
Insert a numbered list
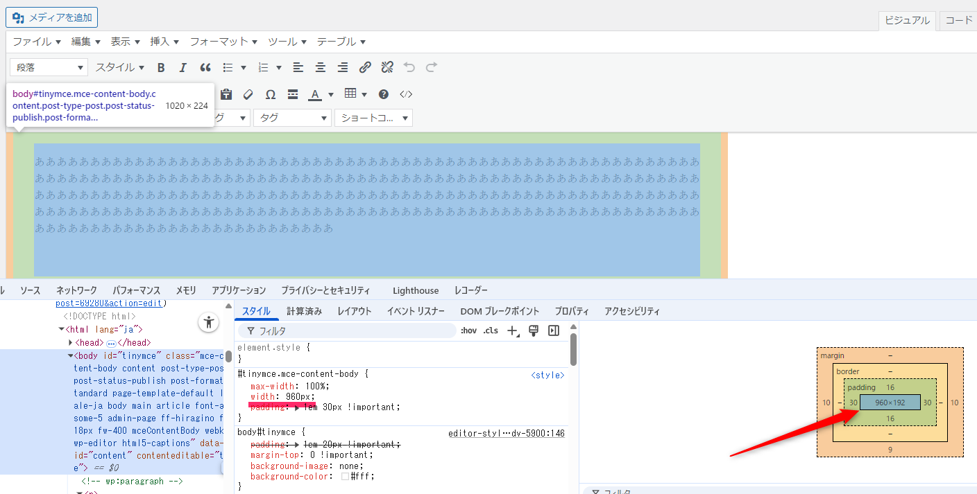pyautogui.click(x=263, y=67)
